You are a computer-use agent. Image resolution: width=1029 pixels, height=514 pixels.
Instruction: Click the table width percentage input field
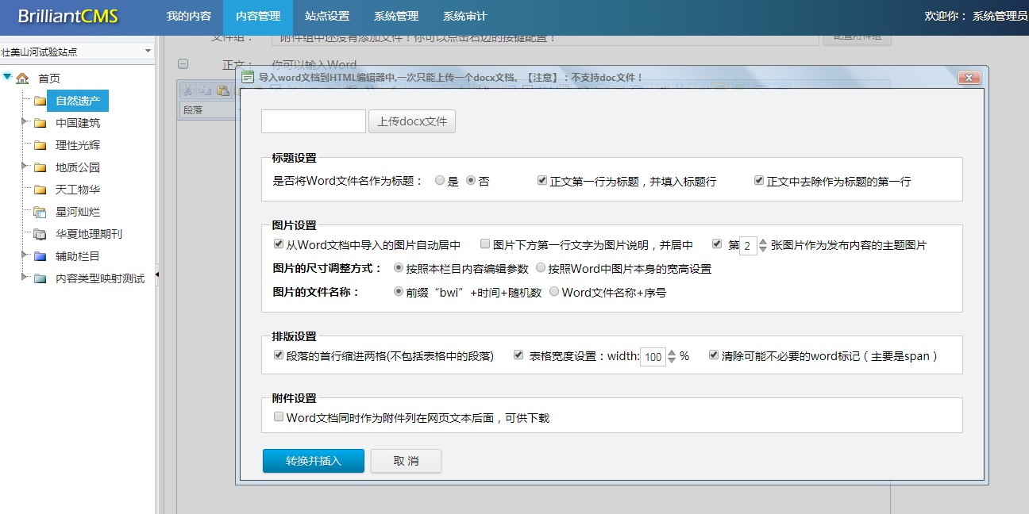click(653, 357)
